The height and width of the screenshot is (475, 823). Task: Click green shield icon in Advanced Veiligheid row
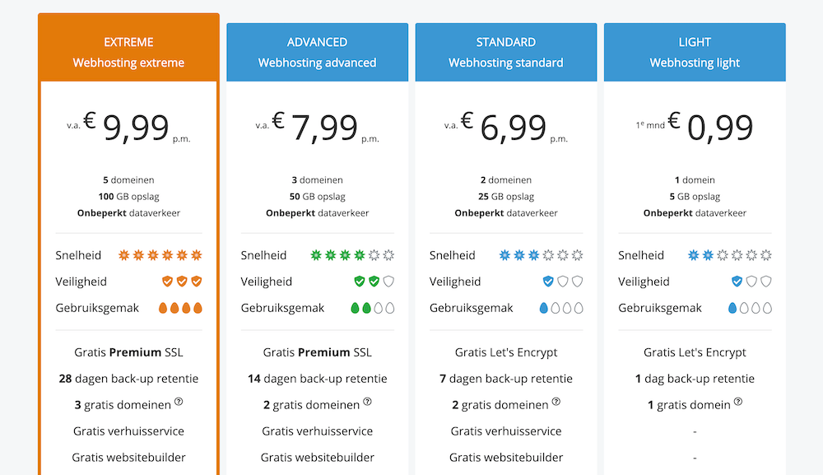click(x=360, y=281)
